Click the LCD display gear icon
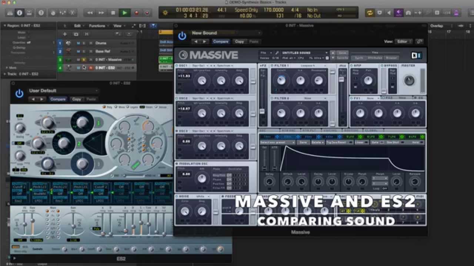 165,13
